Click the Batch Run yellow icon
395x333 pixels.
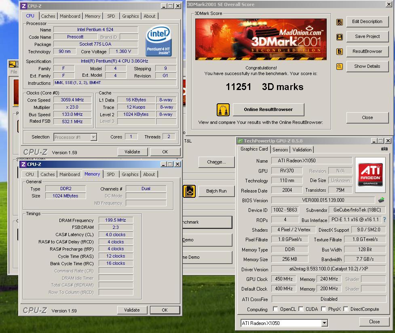point(189,191)
